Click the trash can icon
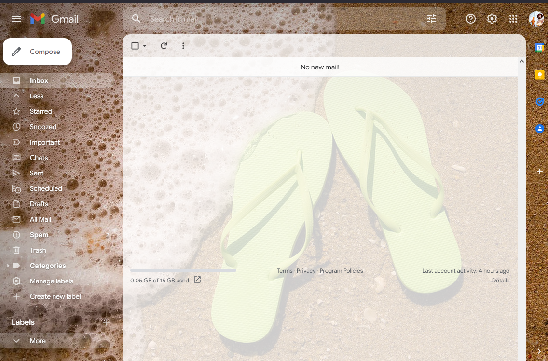 coord(16,250)
